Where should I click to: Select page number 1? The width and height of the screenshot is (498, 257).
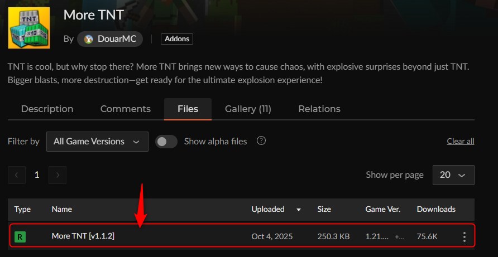37,175
